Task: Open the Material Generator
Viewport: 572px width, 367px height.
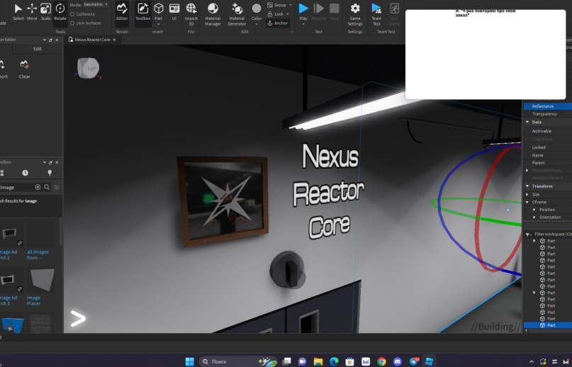Action: [237, 15]
